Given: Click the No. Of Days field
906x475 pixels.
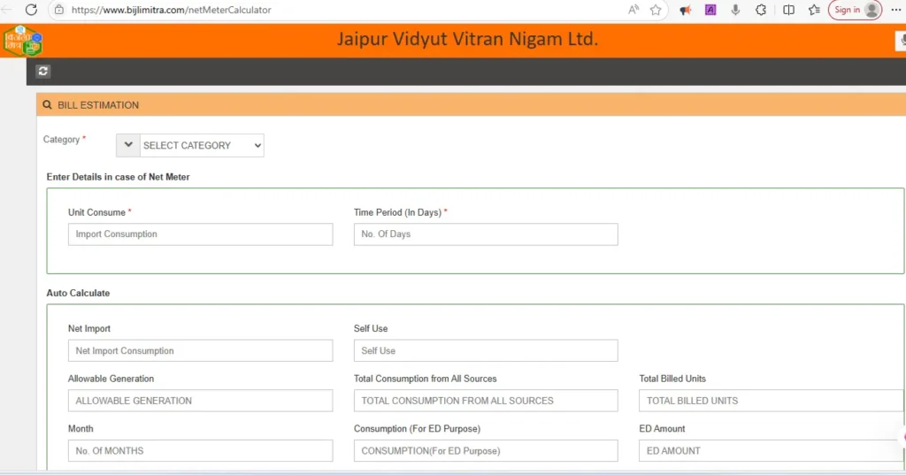Looking at the screenshot, I should tap(485, 234).
